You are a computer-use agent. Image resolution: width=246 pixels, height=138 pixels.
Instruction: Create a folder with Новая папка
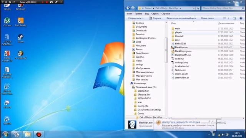[207, 18]
